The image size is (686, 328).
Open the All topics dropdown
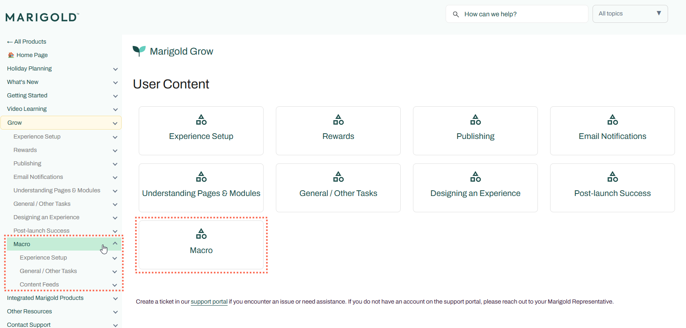point(630,14)
